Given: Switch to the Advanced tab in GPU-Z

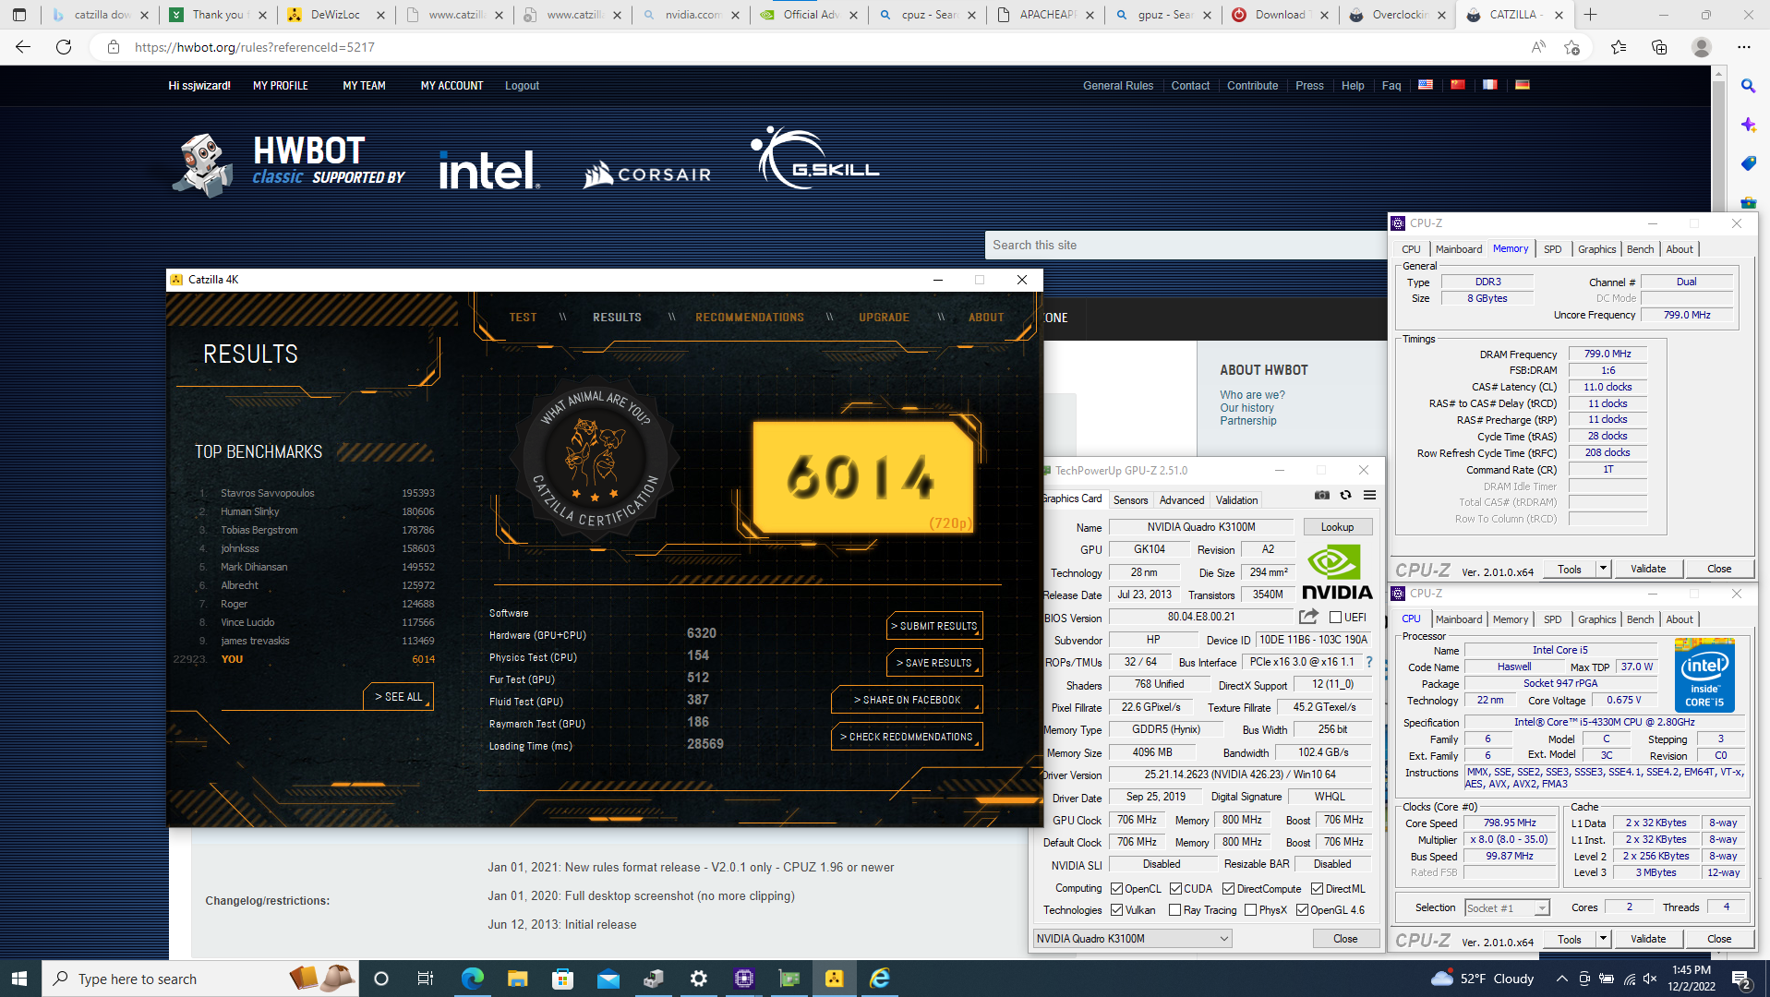Looking at the screenshot, I should click(x=1182, y=500).
